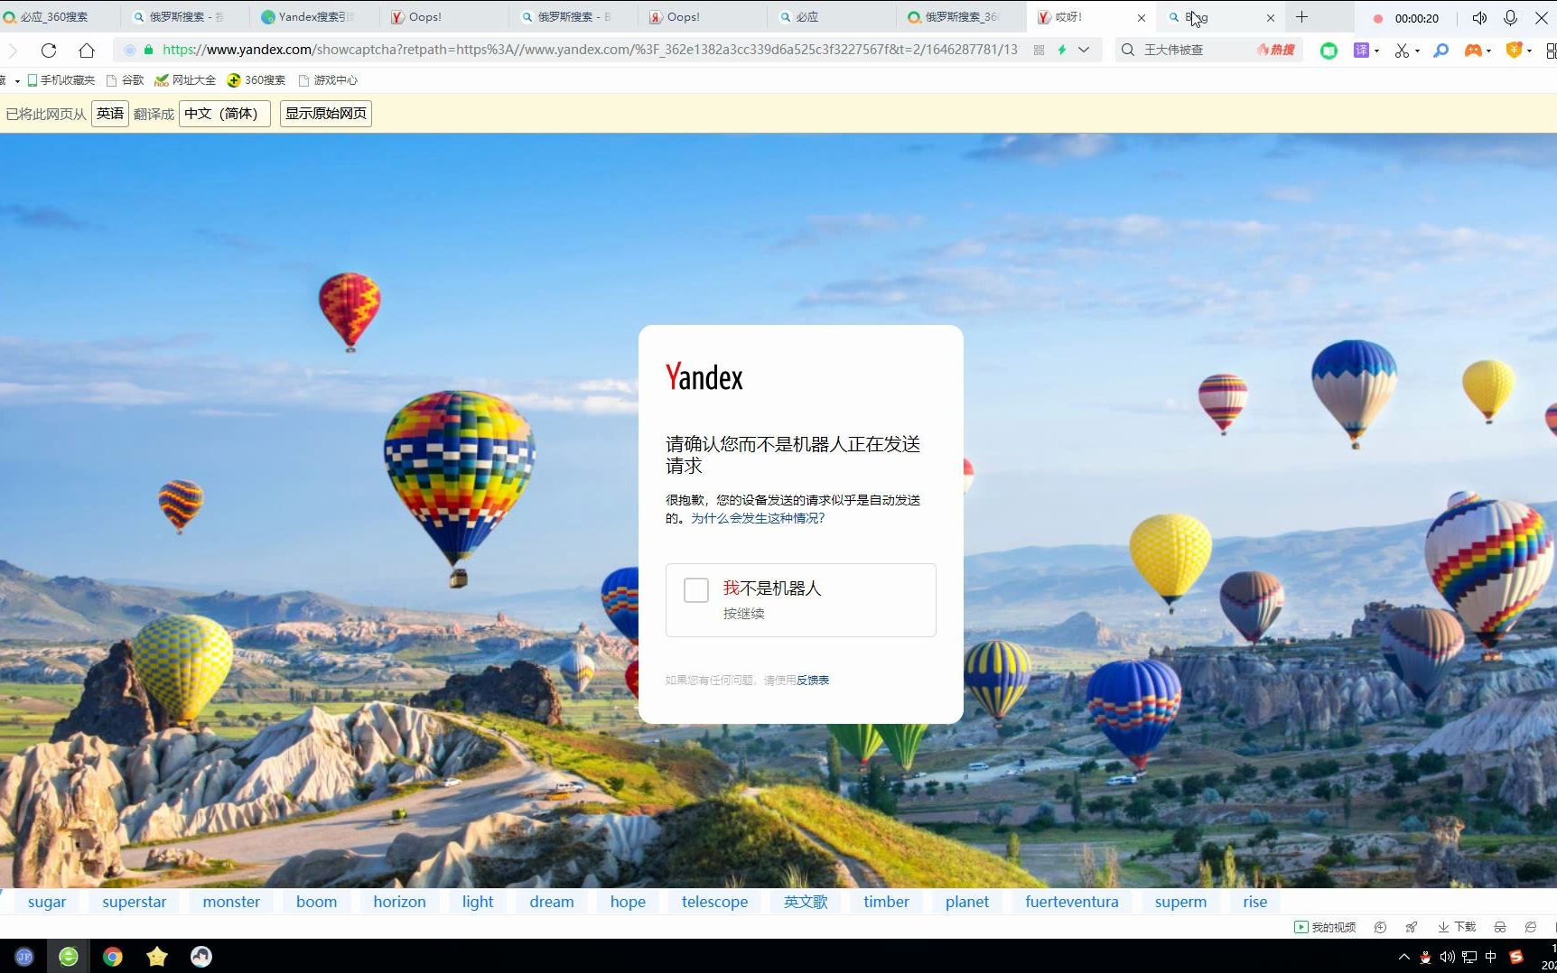
Task: Click the orange gamepad games icon
Action: click(x=1473, y=51)
